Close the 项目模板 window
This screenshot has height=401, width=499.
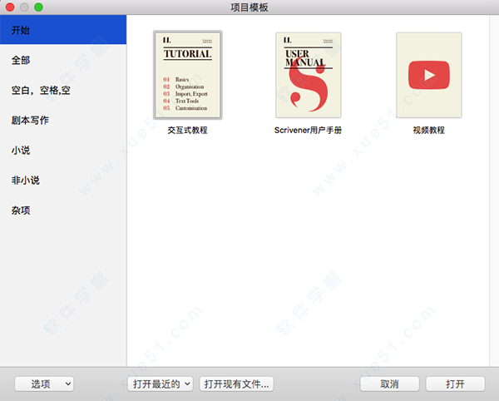click(x=10, y=7)
